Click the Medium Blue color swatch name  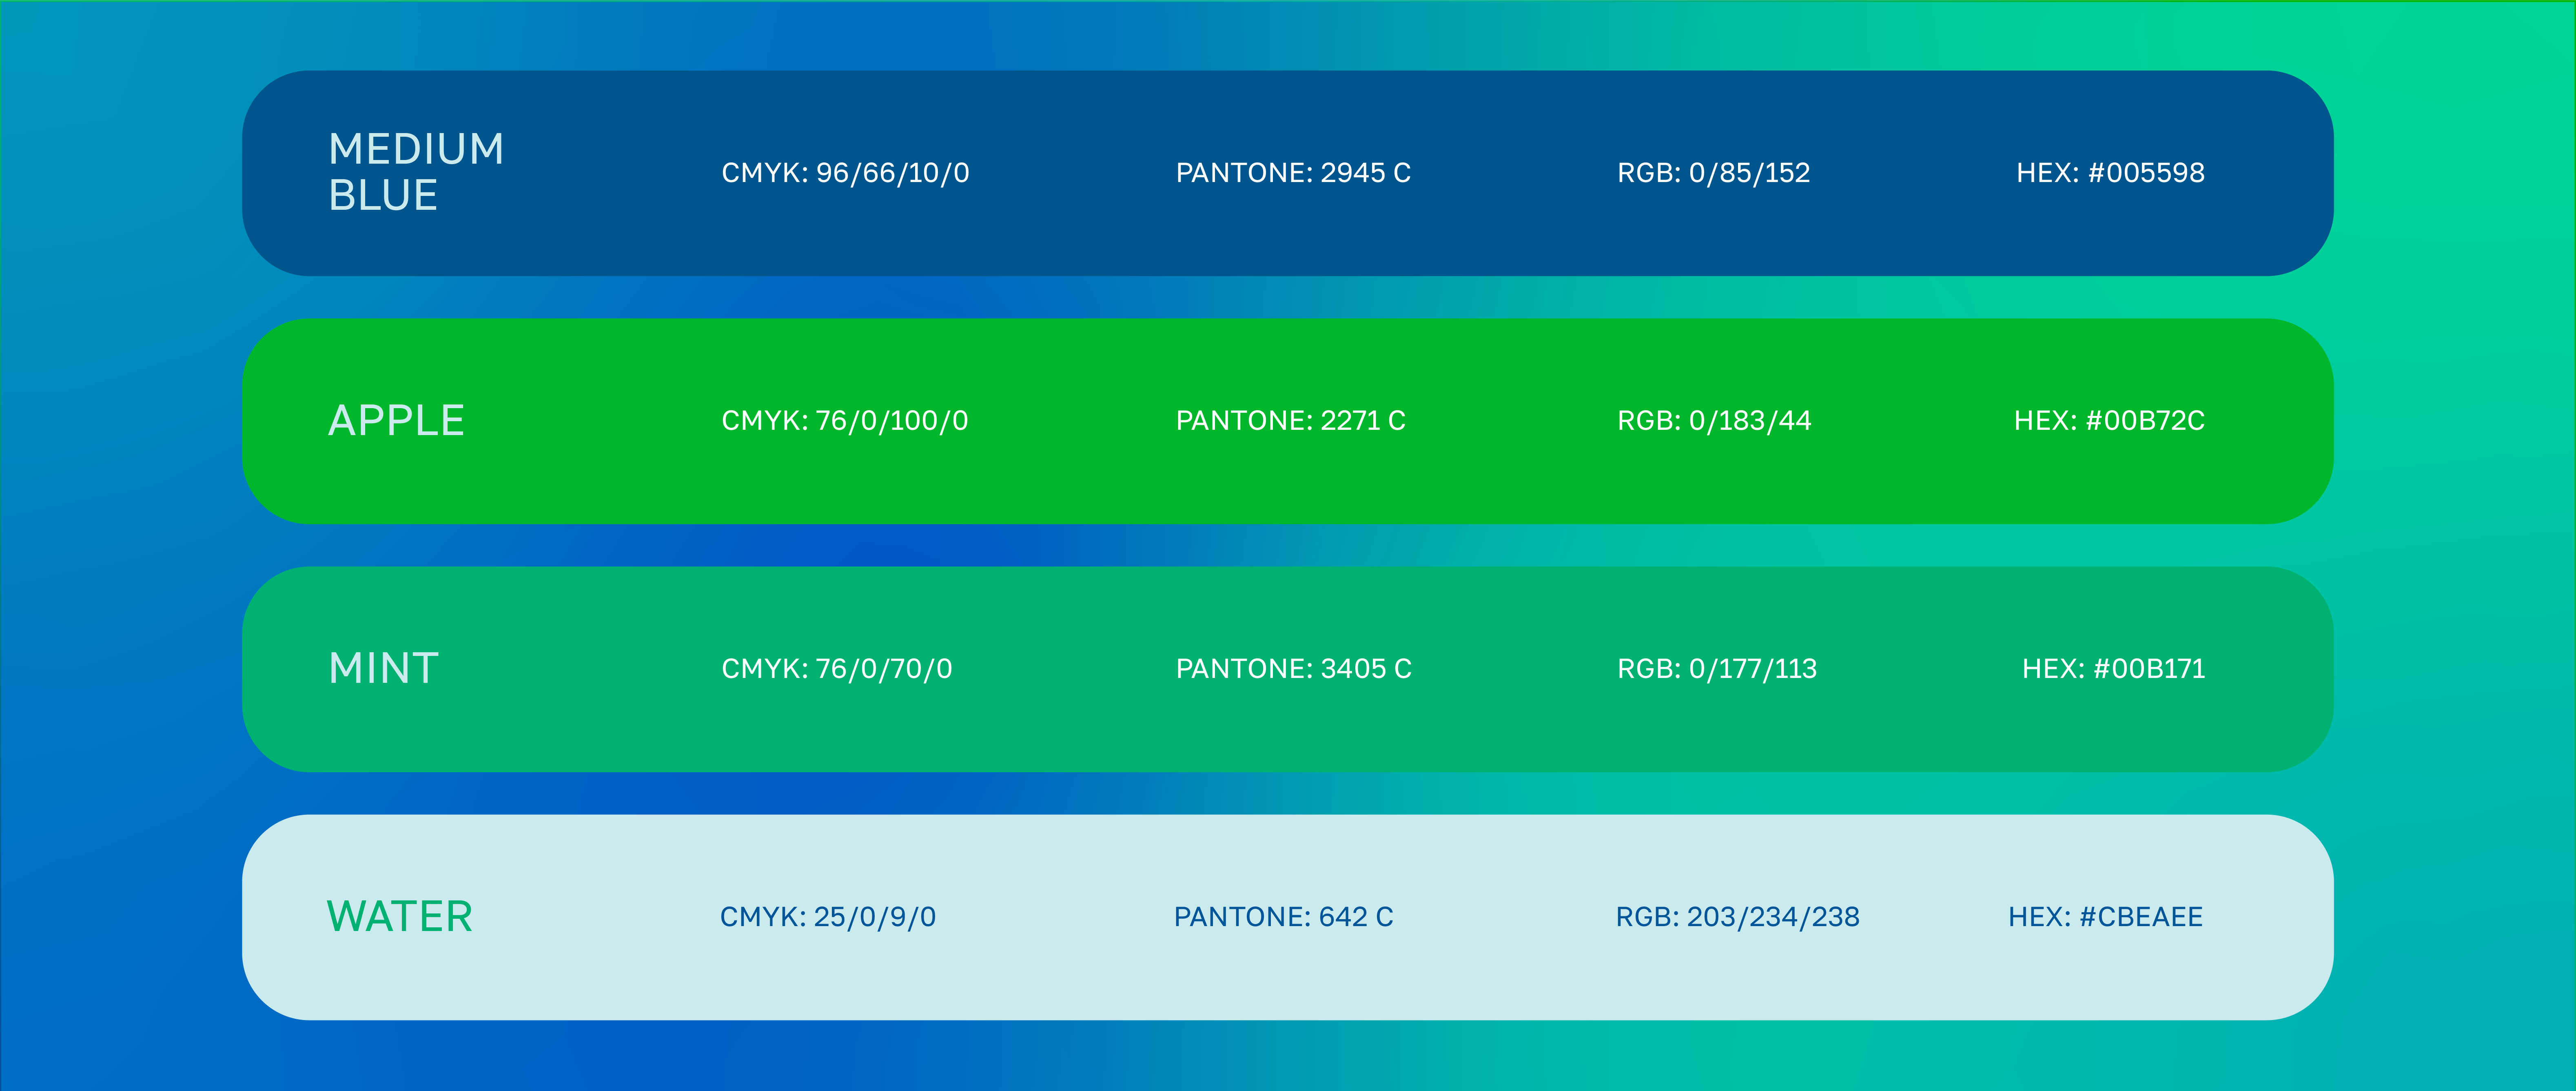[x=416, y=172]
